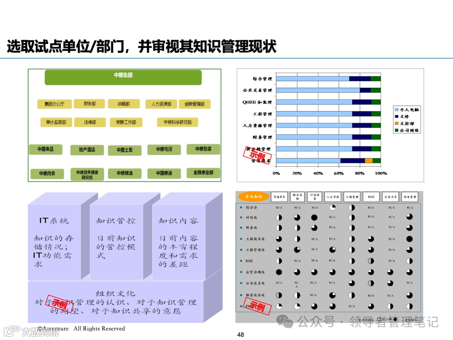Click the 综合管理 bar chart label
453x340 pixels.
pyautogui.click(x=262, y=78)
